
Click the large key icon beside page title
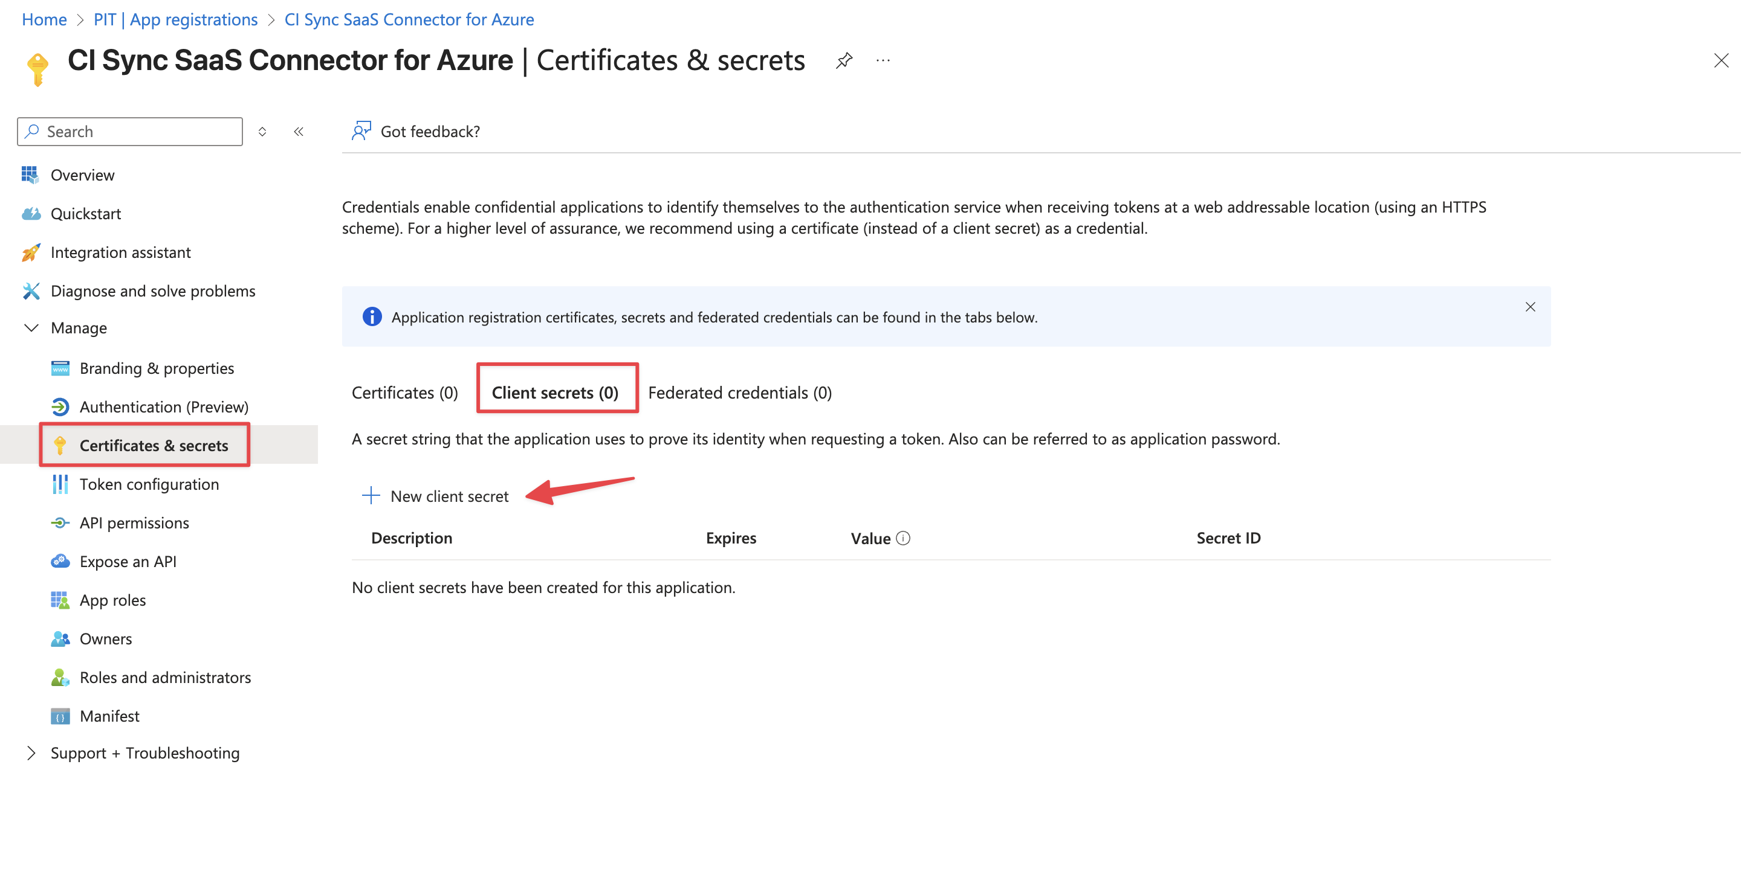pyautogui.click(x=38, y=69)
